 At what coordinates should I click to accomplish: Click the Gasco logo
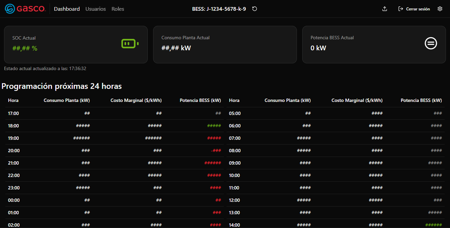(x=25, y=9)
